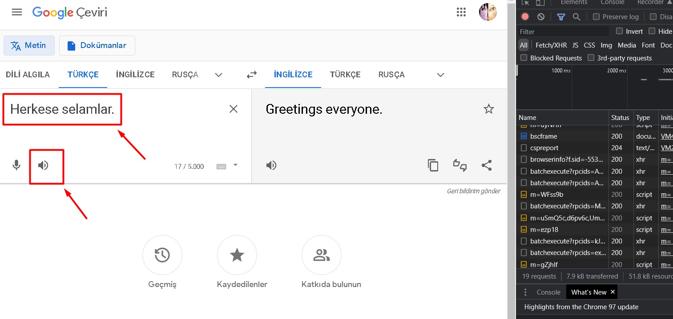Share the translation
This screenshot has height=319, width=673.
pyautogui.click(x=487, y=165)
